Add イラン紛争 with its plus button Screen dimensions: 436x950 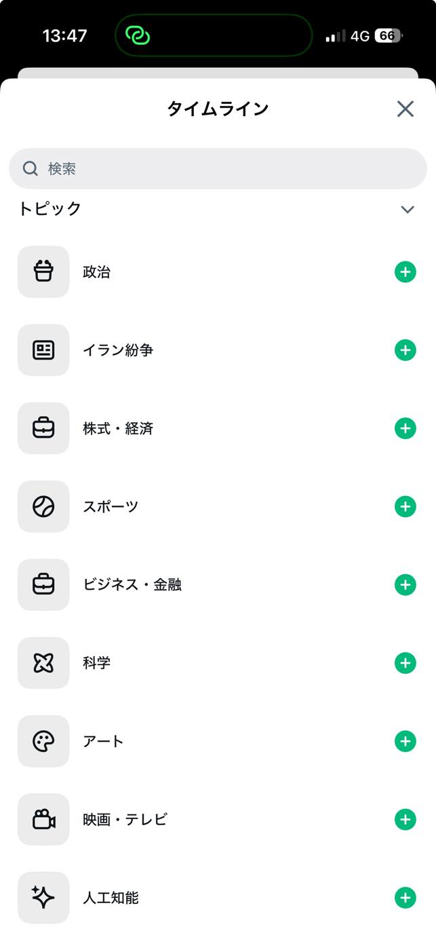click(x=405, y=350)
